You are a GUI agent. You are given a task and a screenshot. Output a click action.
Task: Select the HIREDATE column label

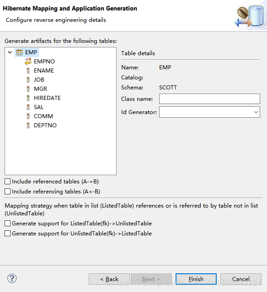pyautogui.click(x=47, y=98)
